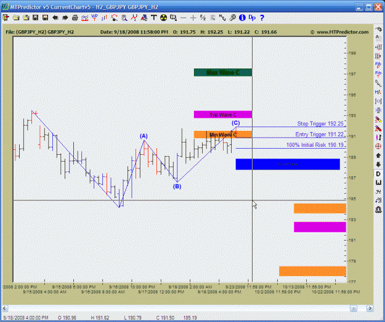Click the horizontal scrollbar left arrow
This screenshot has width=385, height=322.
[5, 308]
